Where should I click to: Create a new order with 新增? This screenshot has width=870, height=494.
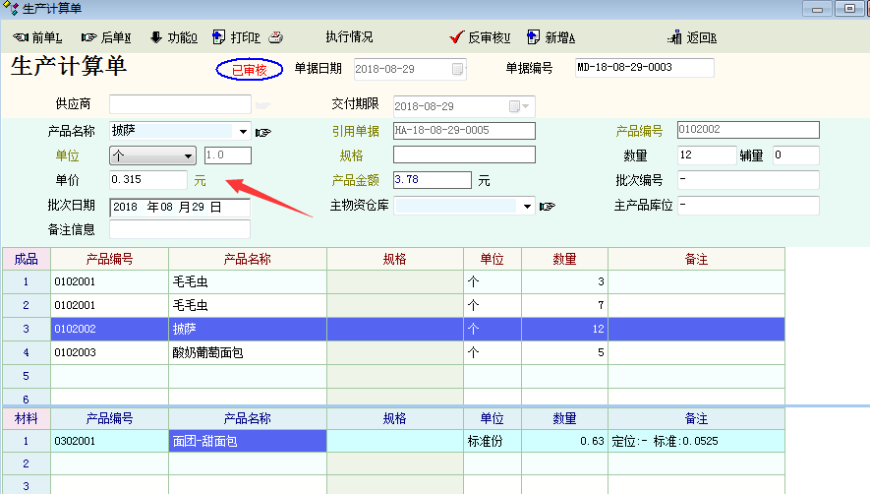551,37
